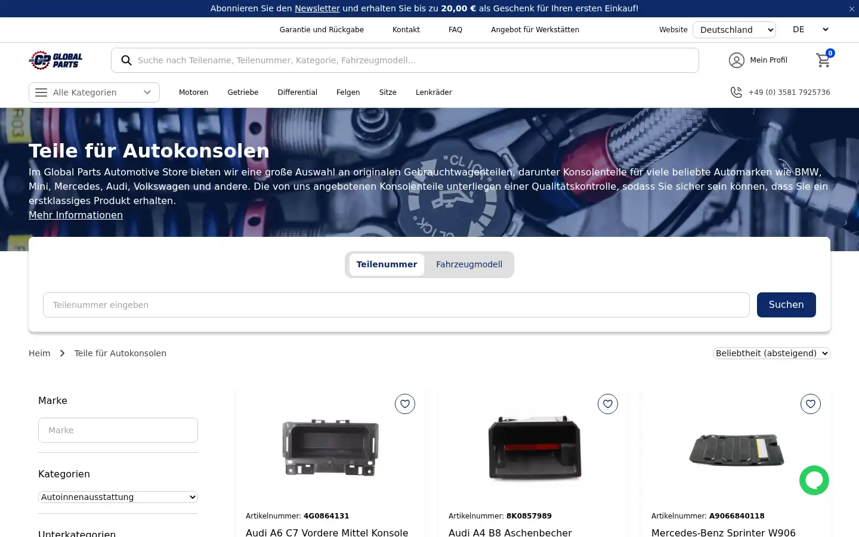Open Mehr Informationen link
The height and width of the screenshot is (537, 859).
pyautogui.click(x=76, y=215)
